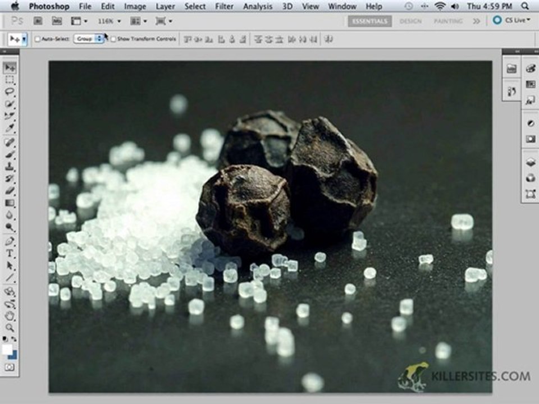
Task: Select the Blur tool
Action: click(x=10, y=215)
